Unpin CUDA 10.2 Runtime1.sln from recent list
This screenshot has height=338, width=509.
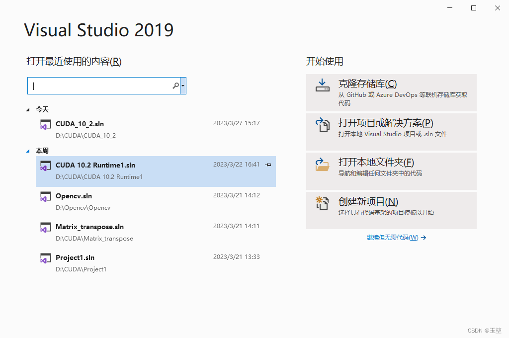click(x=268, y=165)
